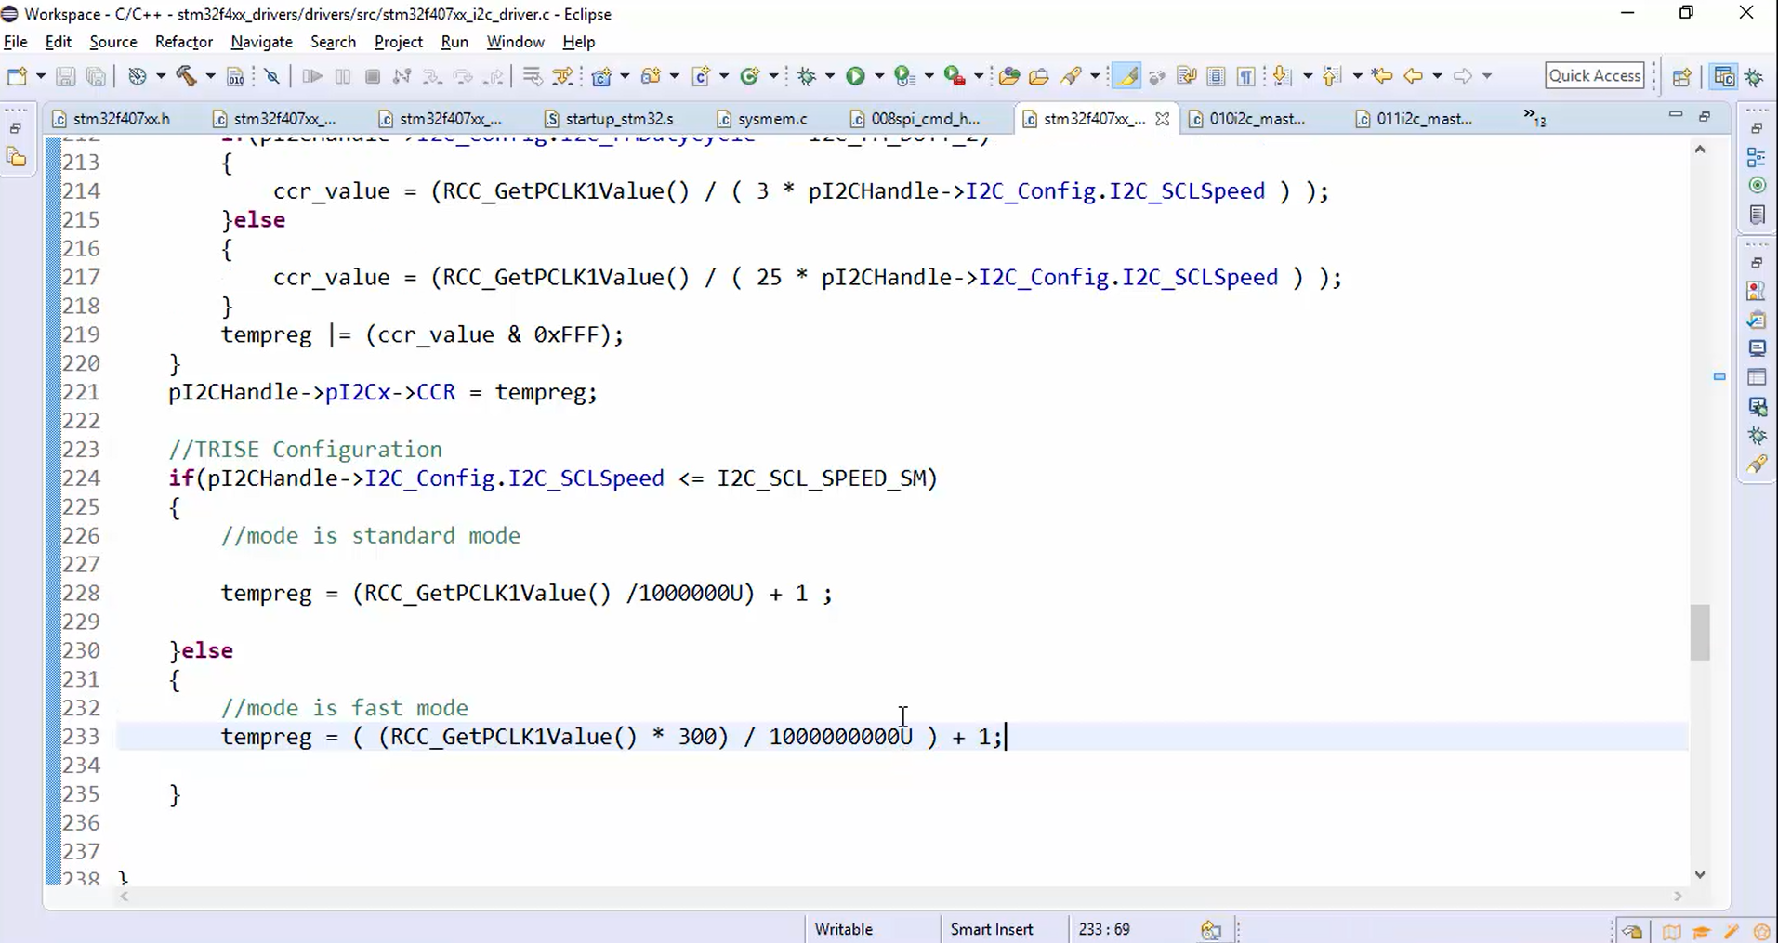Screen dimensions: 1778x943
Task: Click the Open Perspective icon
Action: pos(1681,77)
